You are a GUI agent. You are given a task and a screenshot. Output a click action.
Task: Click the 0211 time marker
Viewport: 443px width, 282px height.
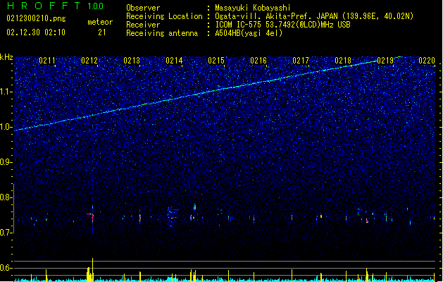pos(47,61)
